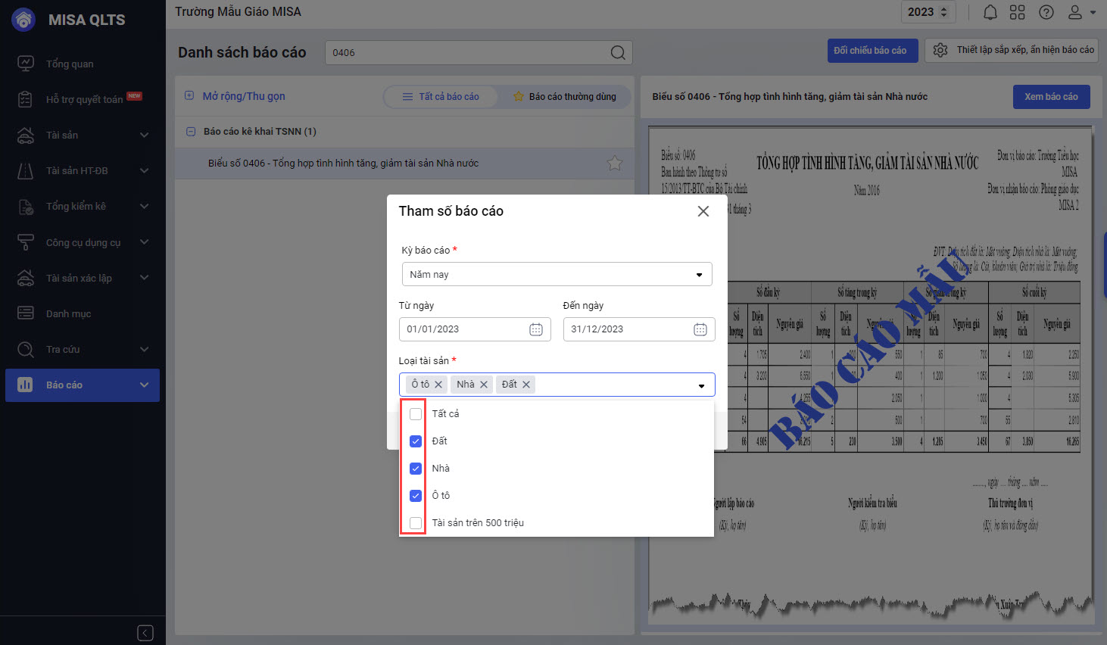Mark report 0406 as favorite star
Screen dimensions: 1107x645
coord(615,163)
